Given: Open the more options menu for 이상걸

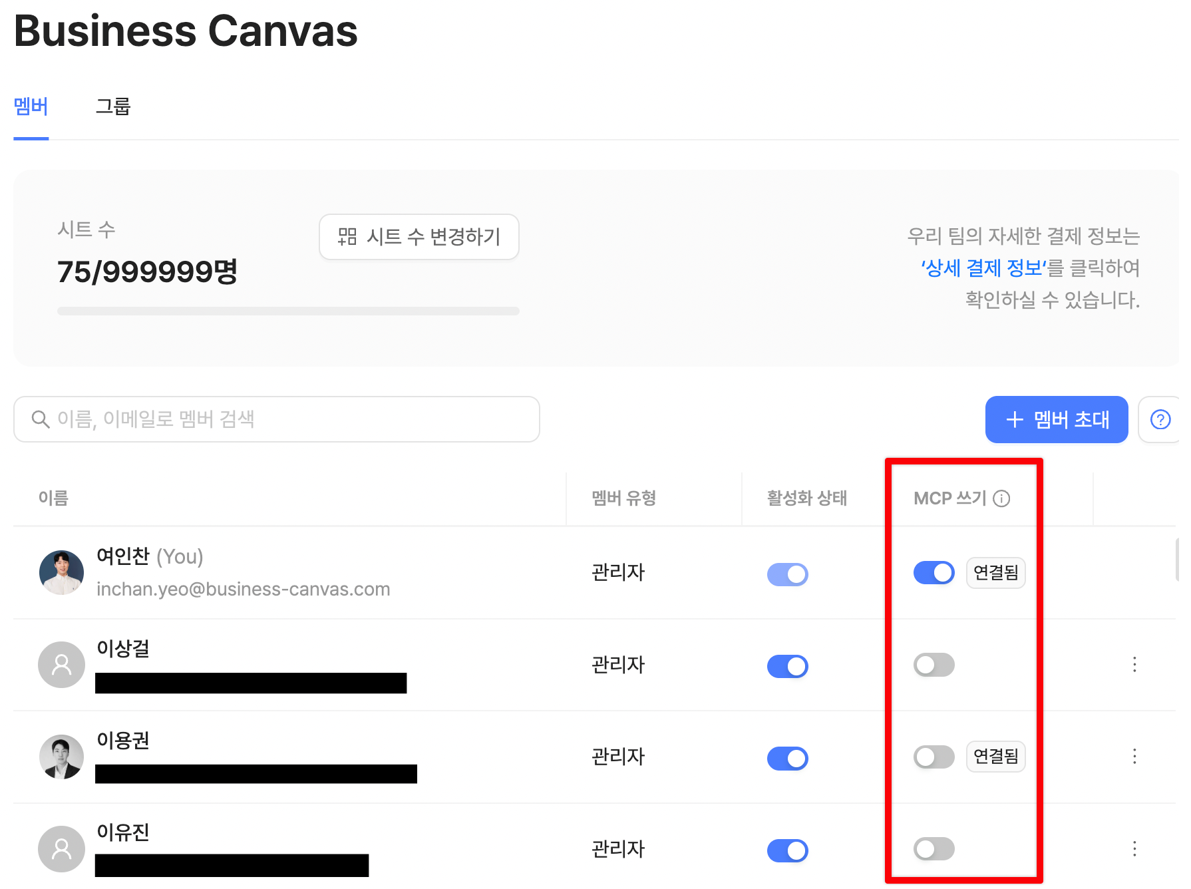Looking at the screenshot, I should coord(1134,664).
